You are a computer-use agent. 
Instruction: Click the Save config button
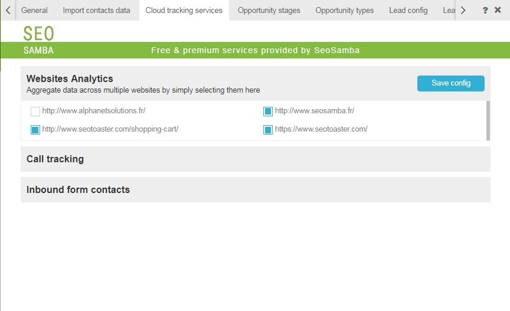click(x=451, y=83)
